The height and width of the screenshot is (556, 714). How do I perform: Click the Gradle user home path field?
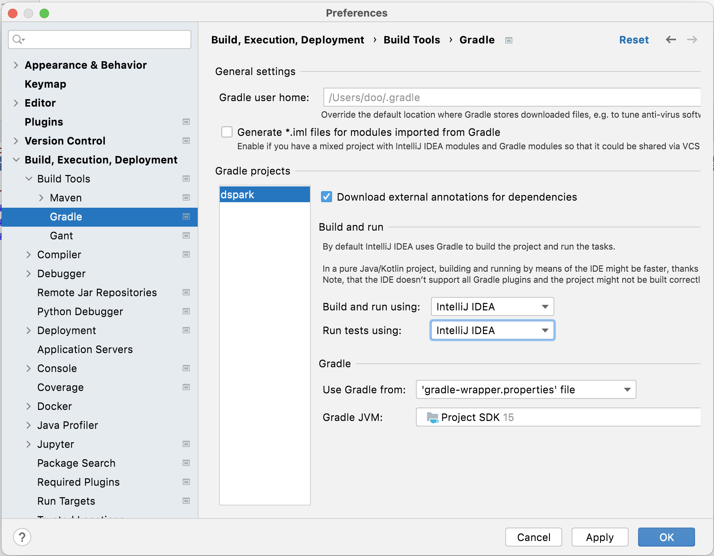pos(512,97)
